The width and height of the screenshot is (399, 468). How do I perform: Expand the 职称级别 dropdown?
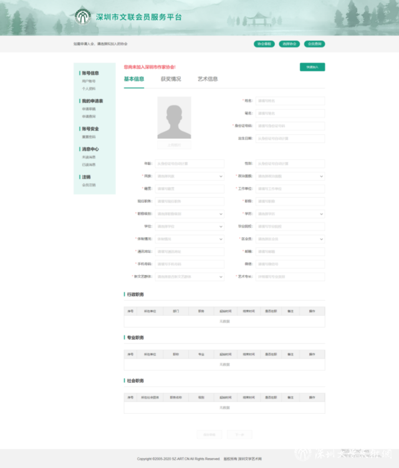coord(189,213)
